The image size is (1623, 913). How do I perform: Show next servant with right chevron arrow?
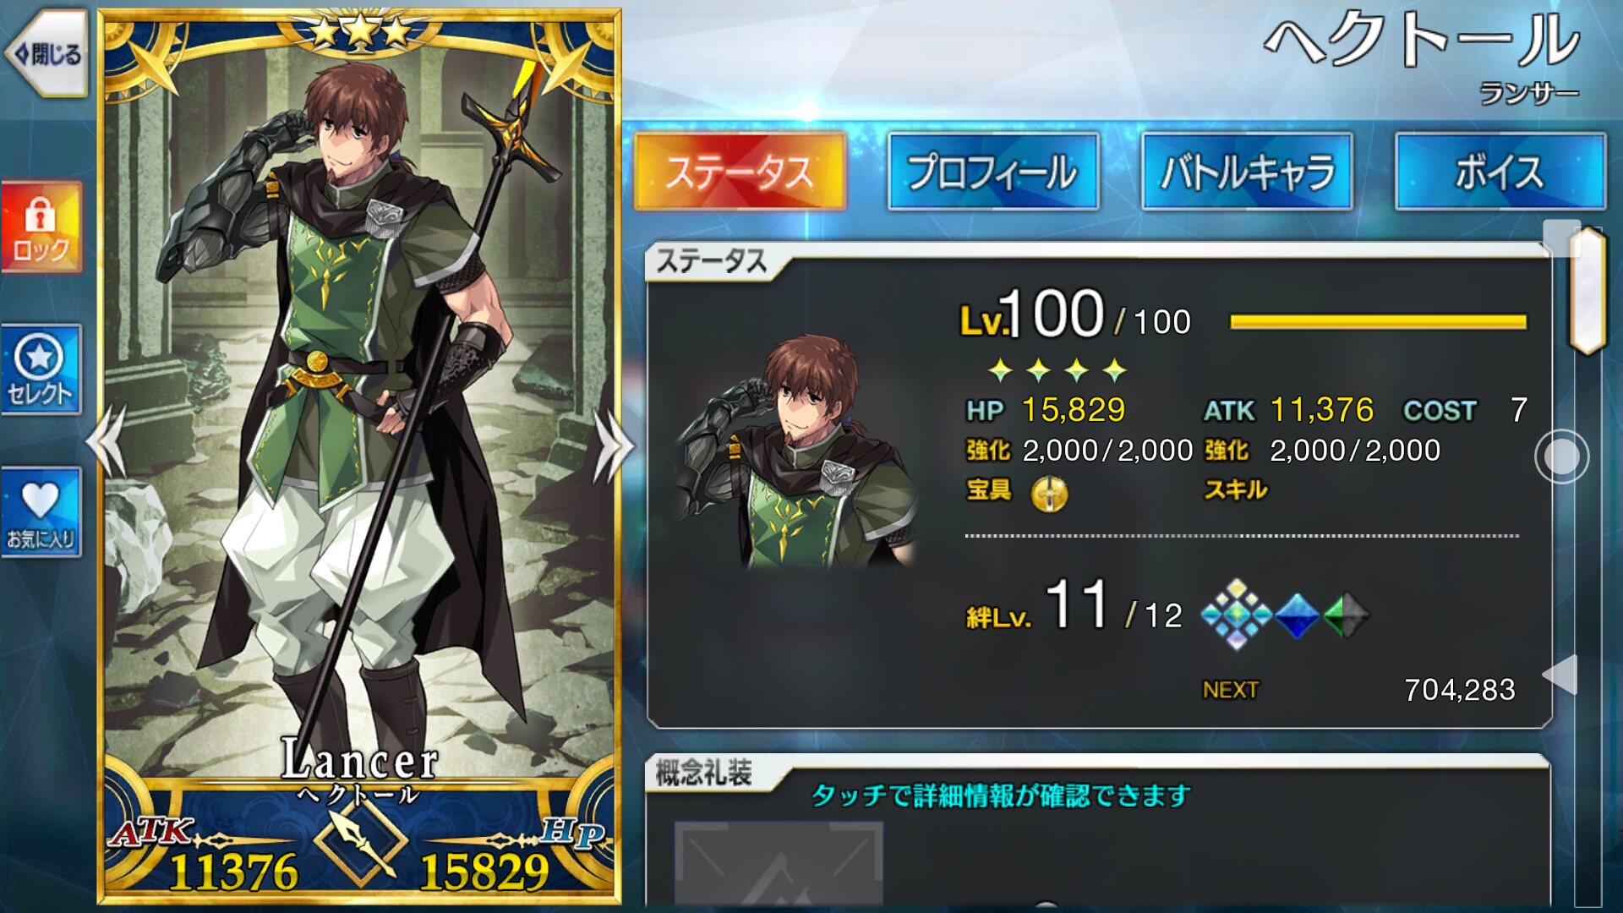614,445
